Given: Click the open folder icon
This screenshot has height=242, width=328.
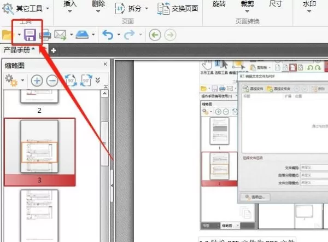Looking at the screenshot, I should [x=7, y=34].
